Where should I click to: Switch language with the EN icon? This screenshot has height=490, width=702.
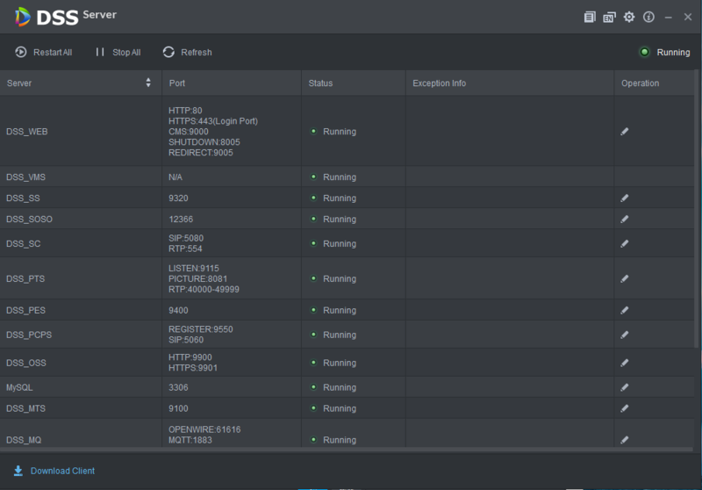click(609, 17)
